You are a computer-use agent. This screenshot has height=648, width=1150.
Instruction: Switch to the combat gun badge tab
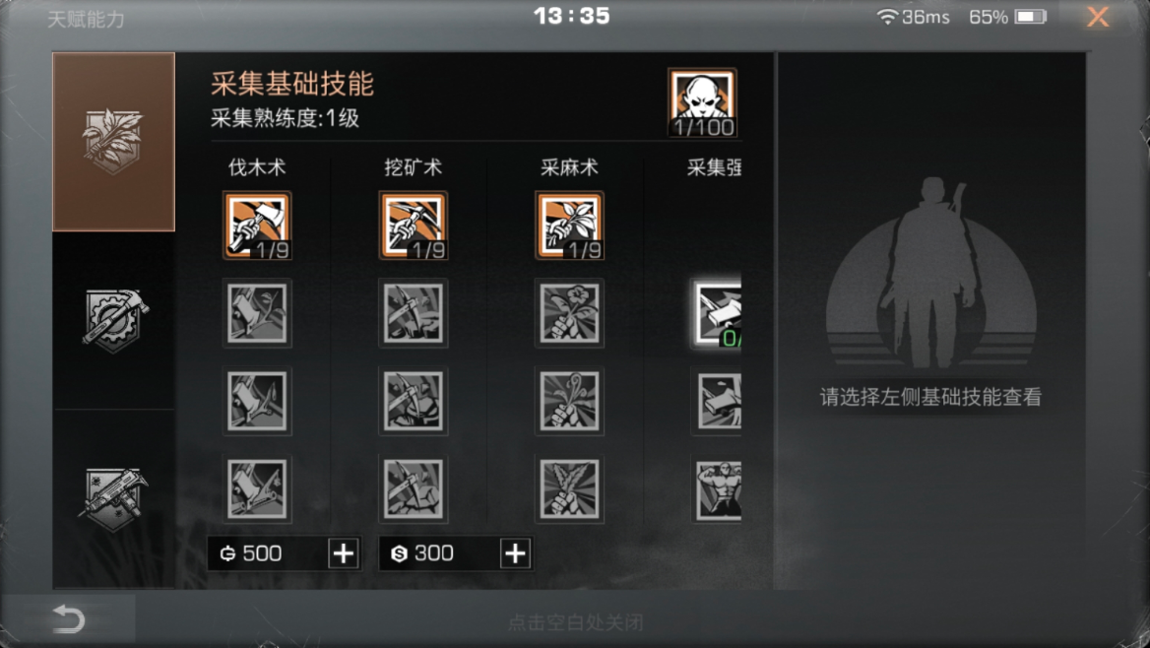coord(113,499)
